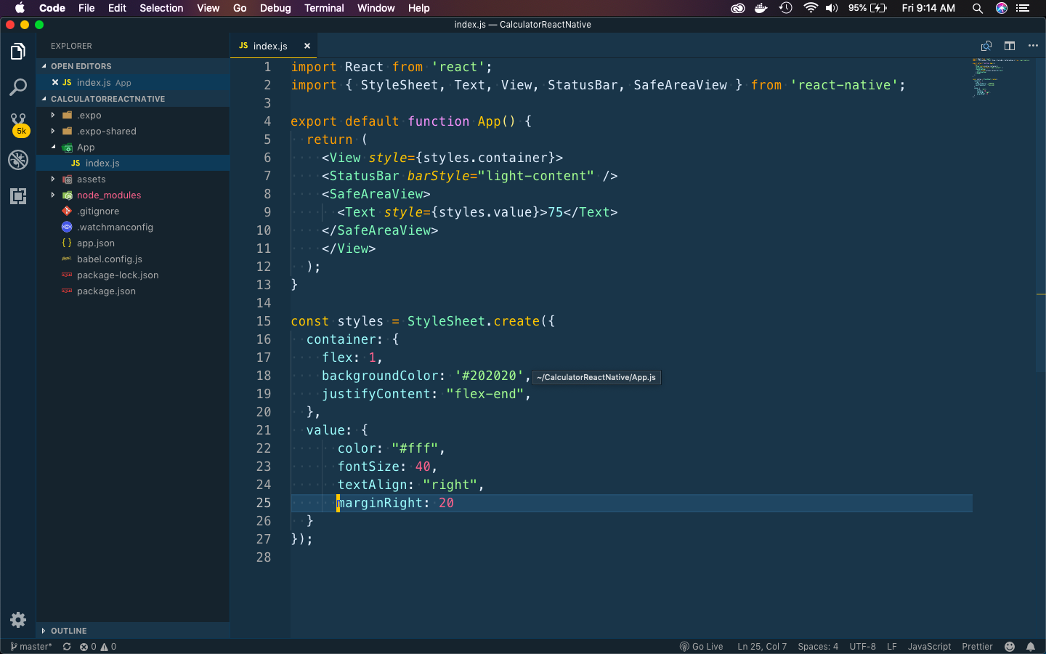Click the '#202020' color value in code
The width and height of the screenshot is (1046, 654).
[x=490, y=376]
